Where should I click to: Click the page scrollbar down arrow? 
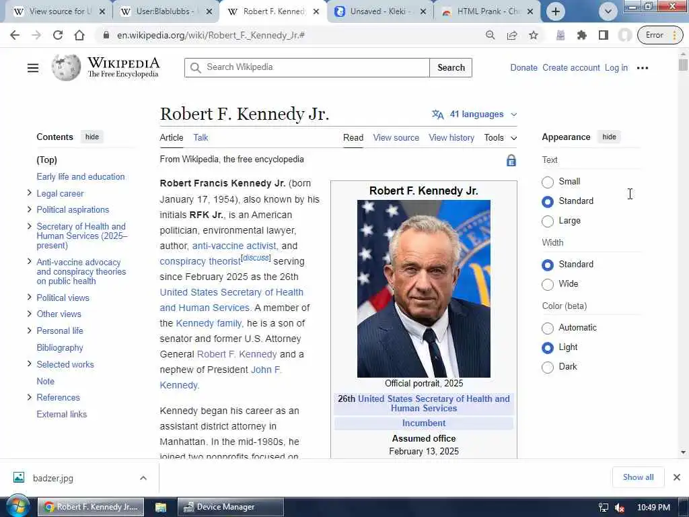coord(683,452)
